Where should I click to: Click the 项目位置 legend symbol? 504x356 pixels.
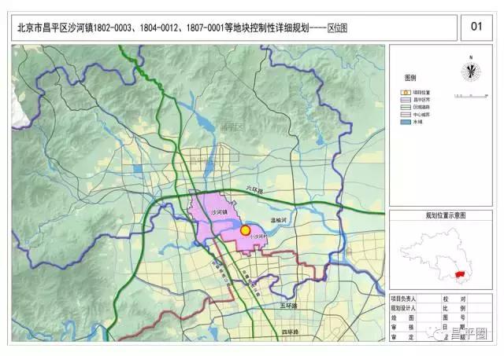click(x=406, y=93)
